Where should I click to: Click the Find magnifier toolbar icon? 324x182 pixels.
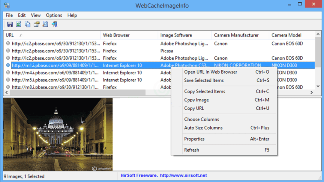[x=45, y=24]
